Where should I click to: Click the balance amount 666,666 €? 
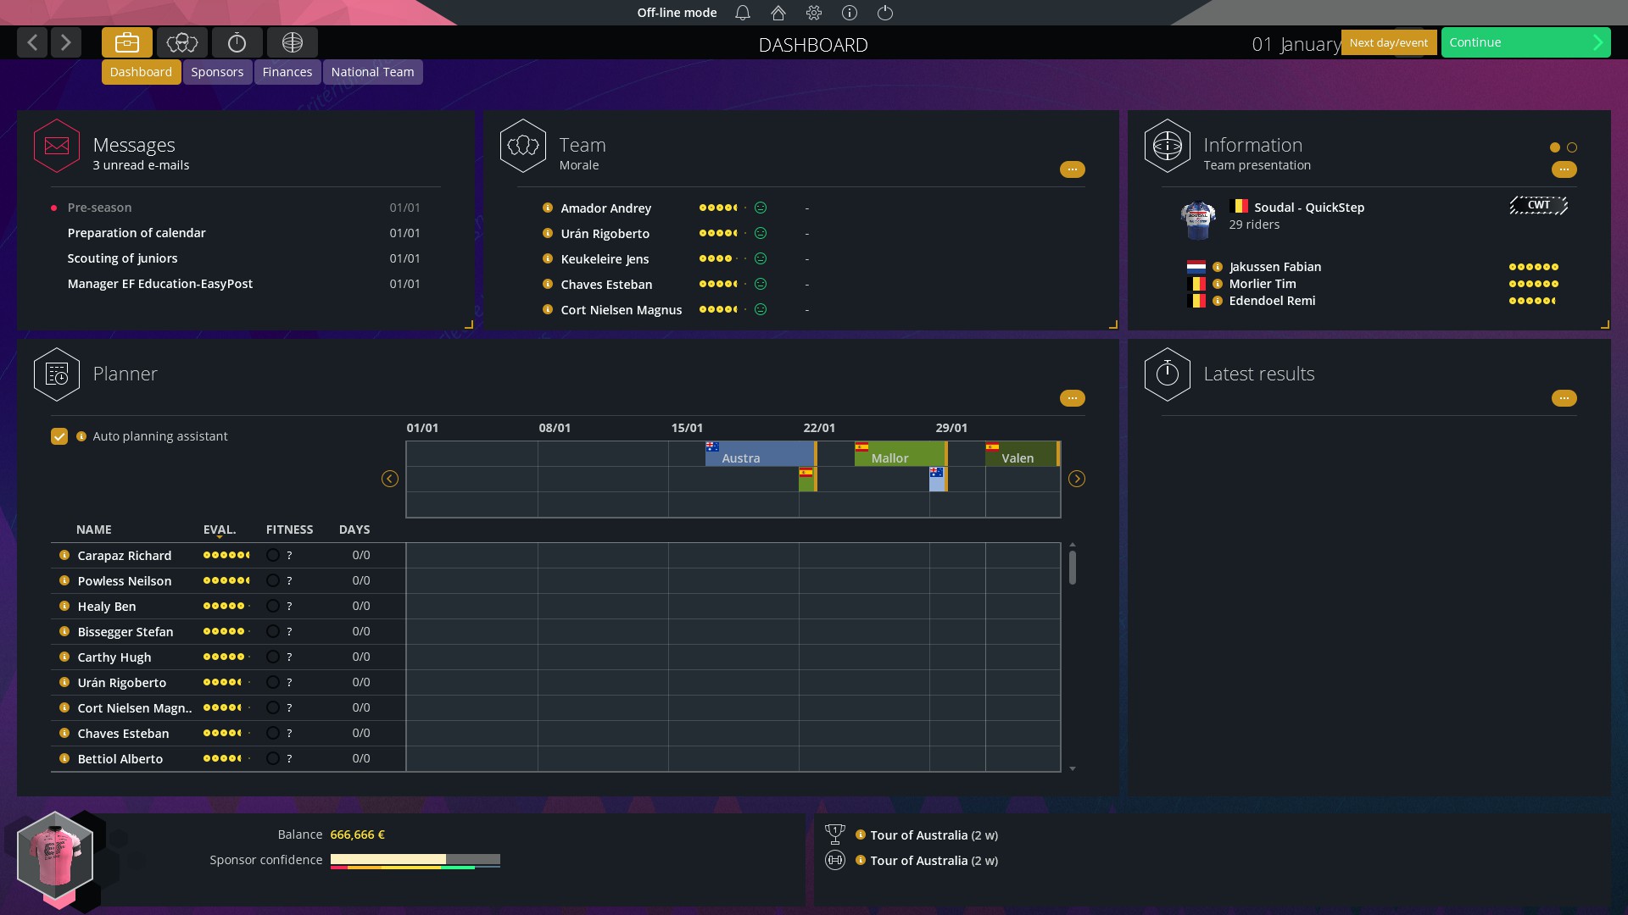357,835
